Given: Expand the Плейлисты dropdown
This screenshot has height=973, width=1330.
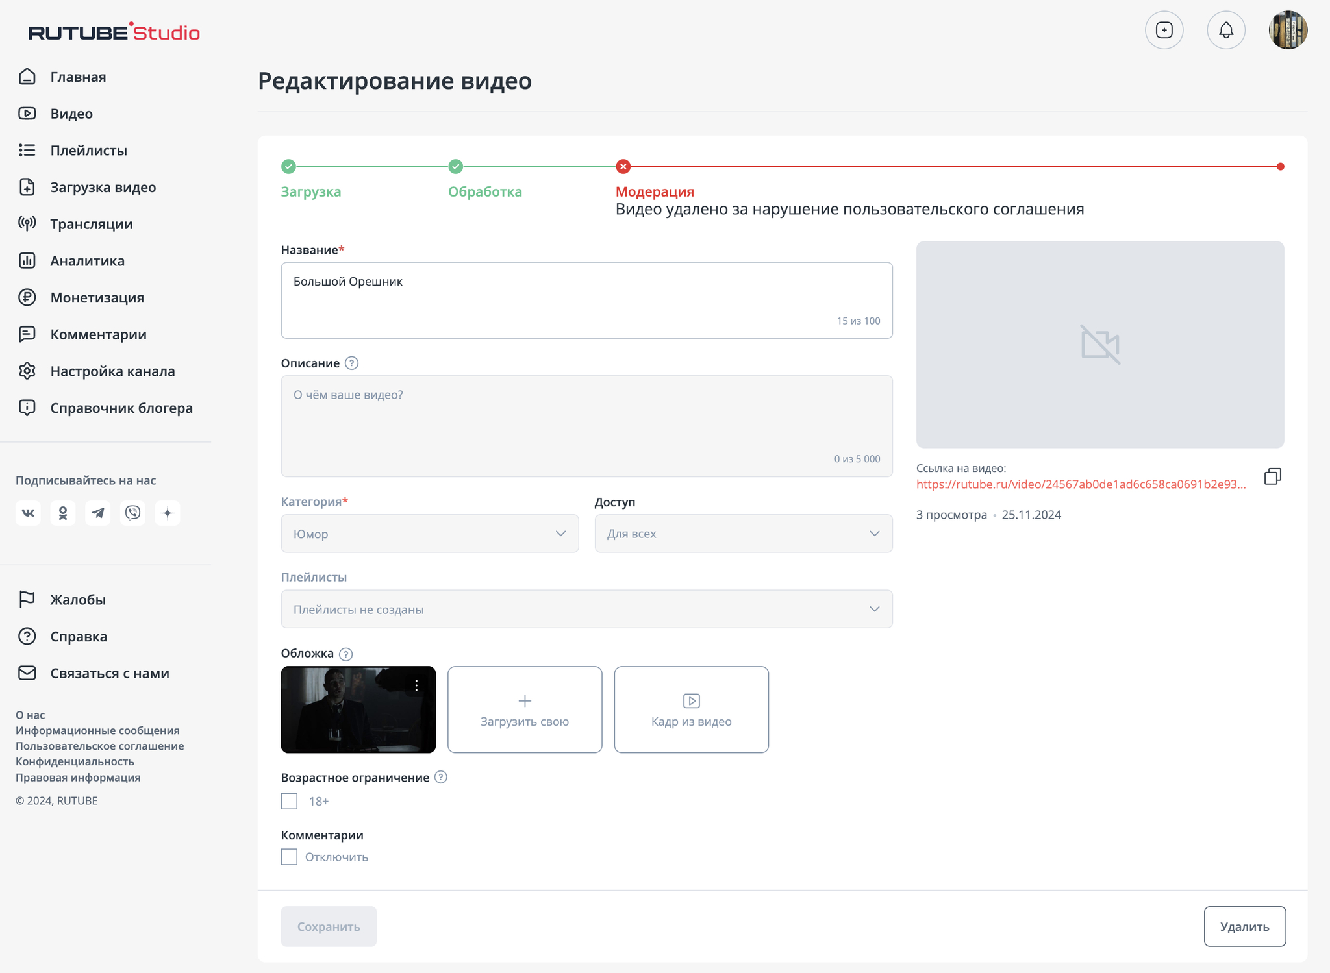Looking at the screenshot, I should tap(586, 609).
